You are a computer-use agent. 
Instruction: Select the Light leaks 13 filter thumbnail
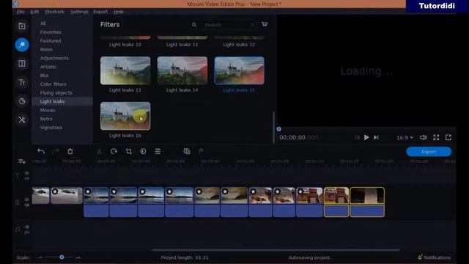(x=125, y=70)
